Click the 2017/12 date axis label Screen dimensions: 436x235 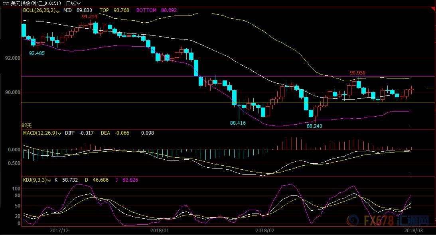(59, 231)
